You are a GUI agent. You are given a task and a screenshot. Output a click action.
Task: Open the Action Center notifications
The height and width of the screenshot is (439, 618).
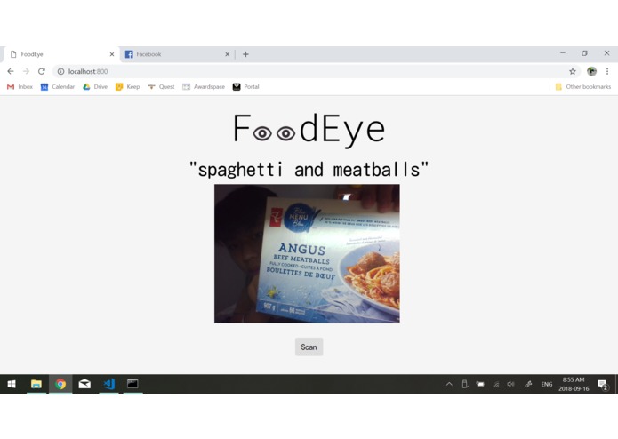pyautogui.click(x=602, y=384)
